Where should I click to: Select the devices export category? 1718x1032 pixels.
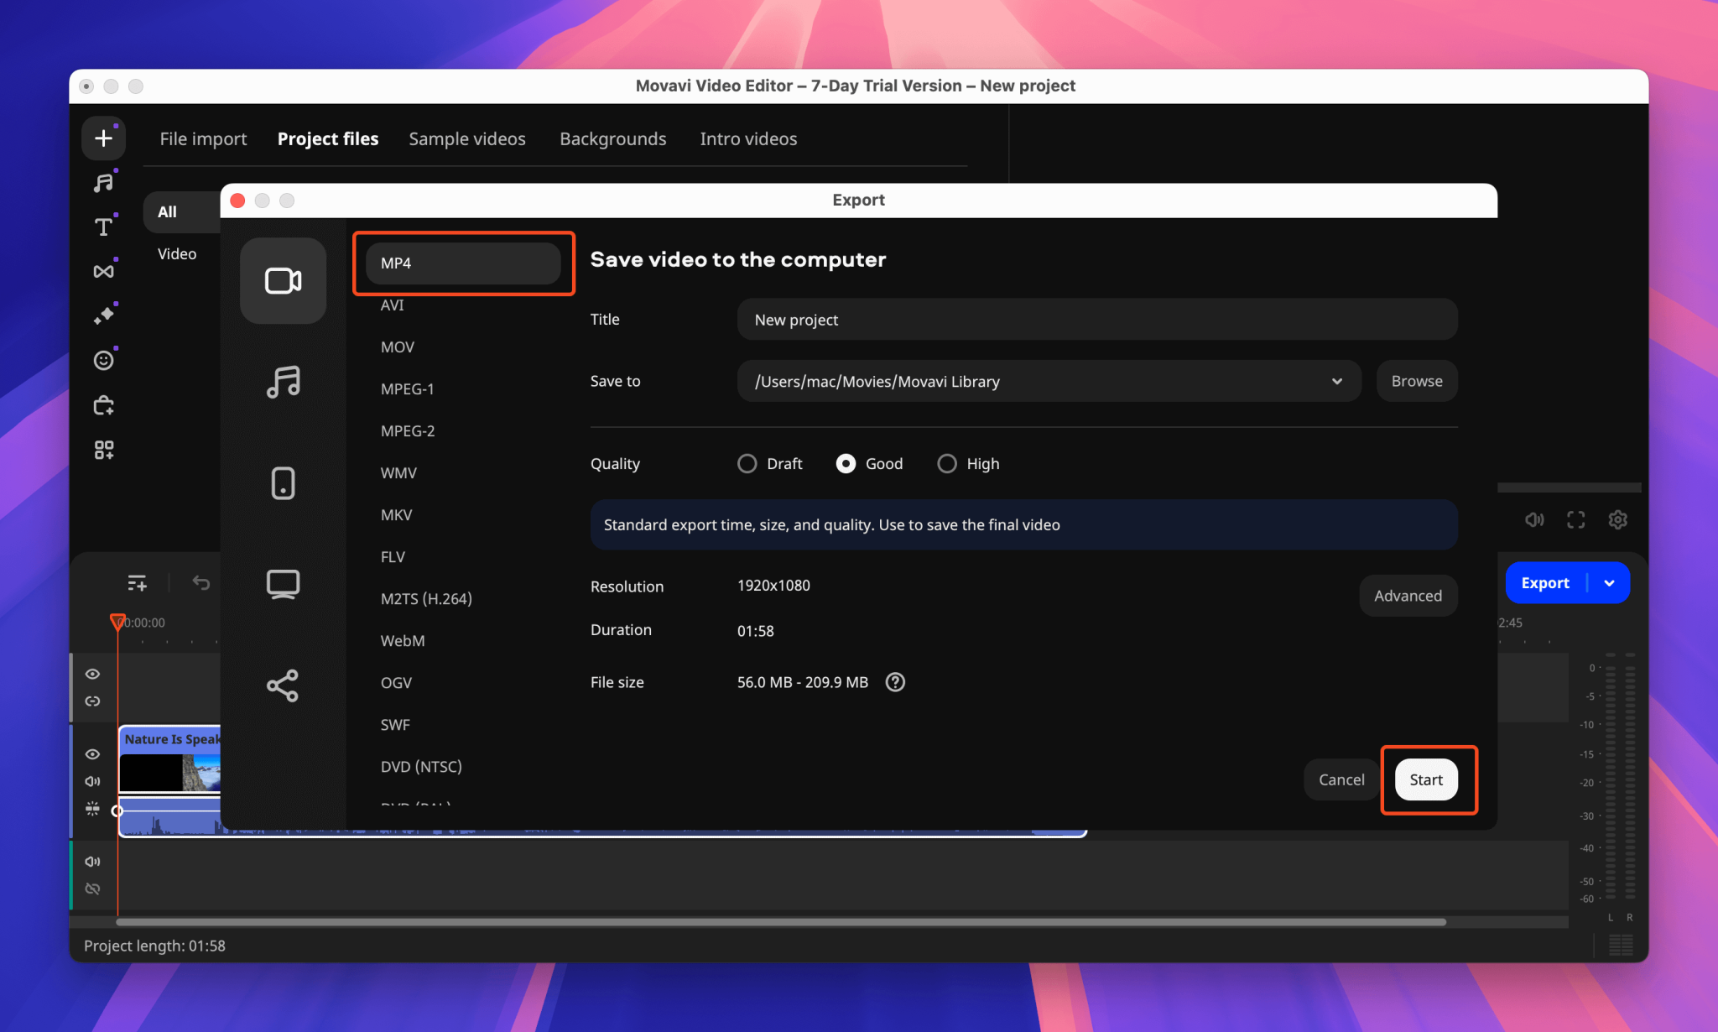pos(283,483)
